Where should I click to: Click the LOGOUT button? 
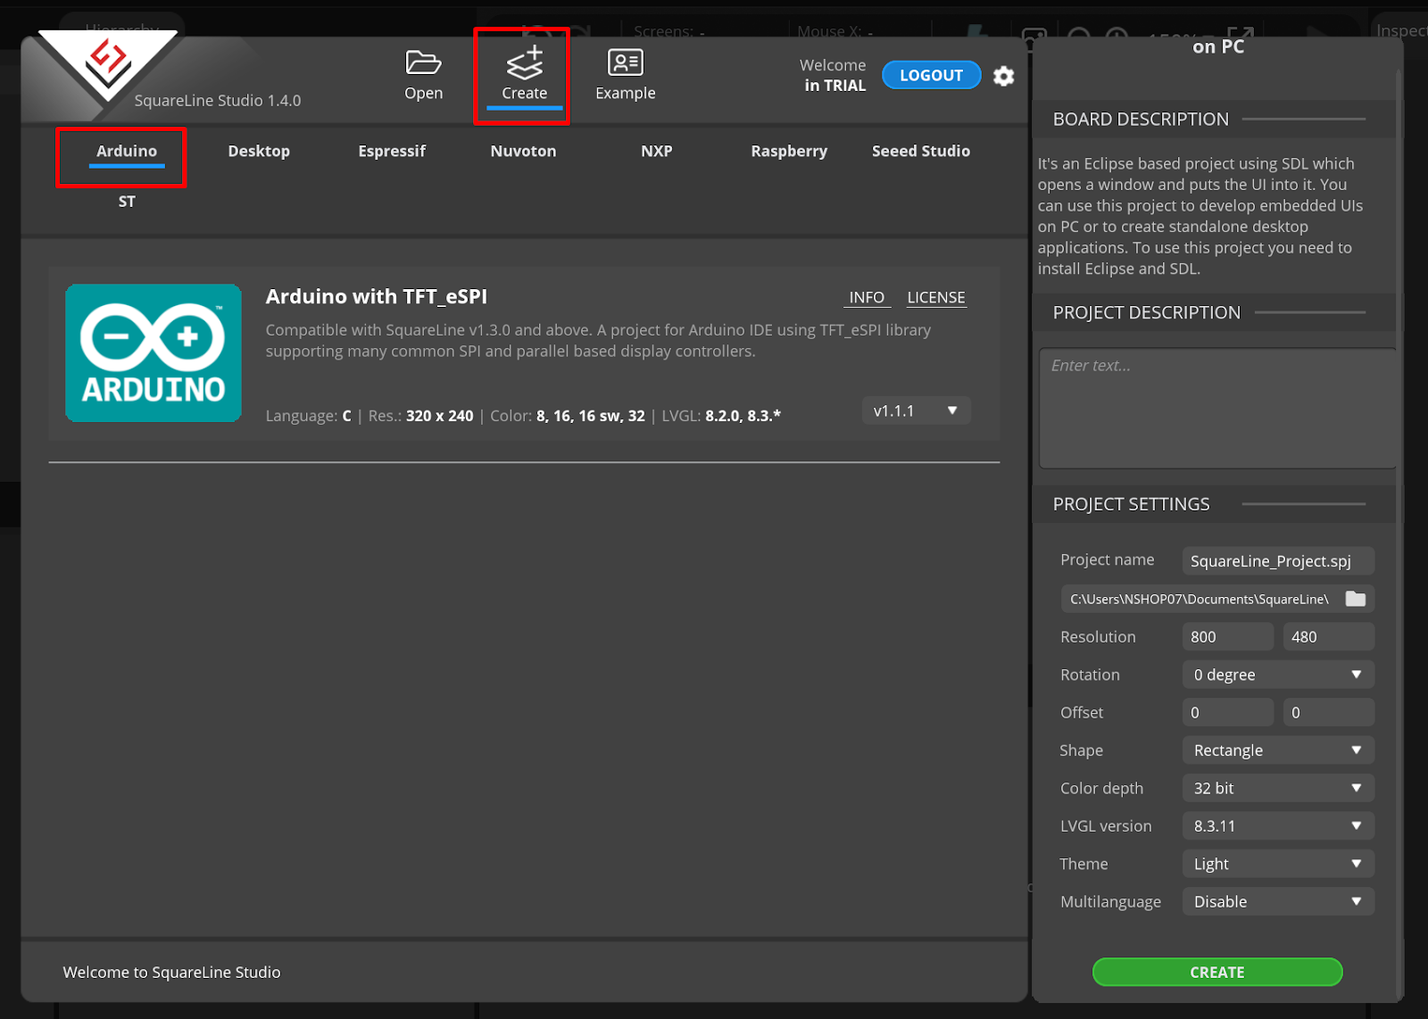click(931, 75)
